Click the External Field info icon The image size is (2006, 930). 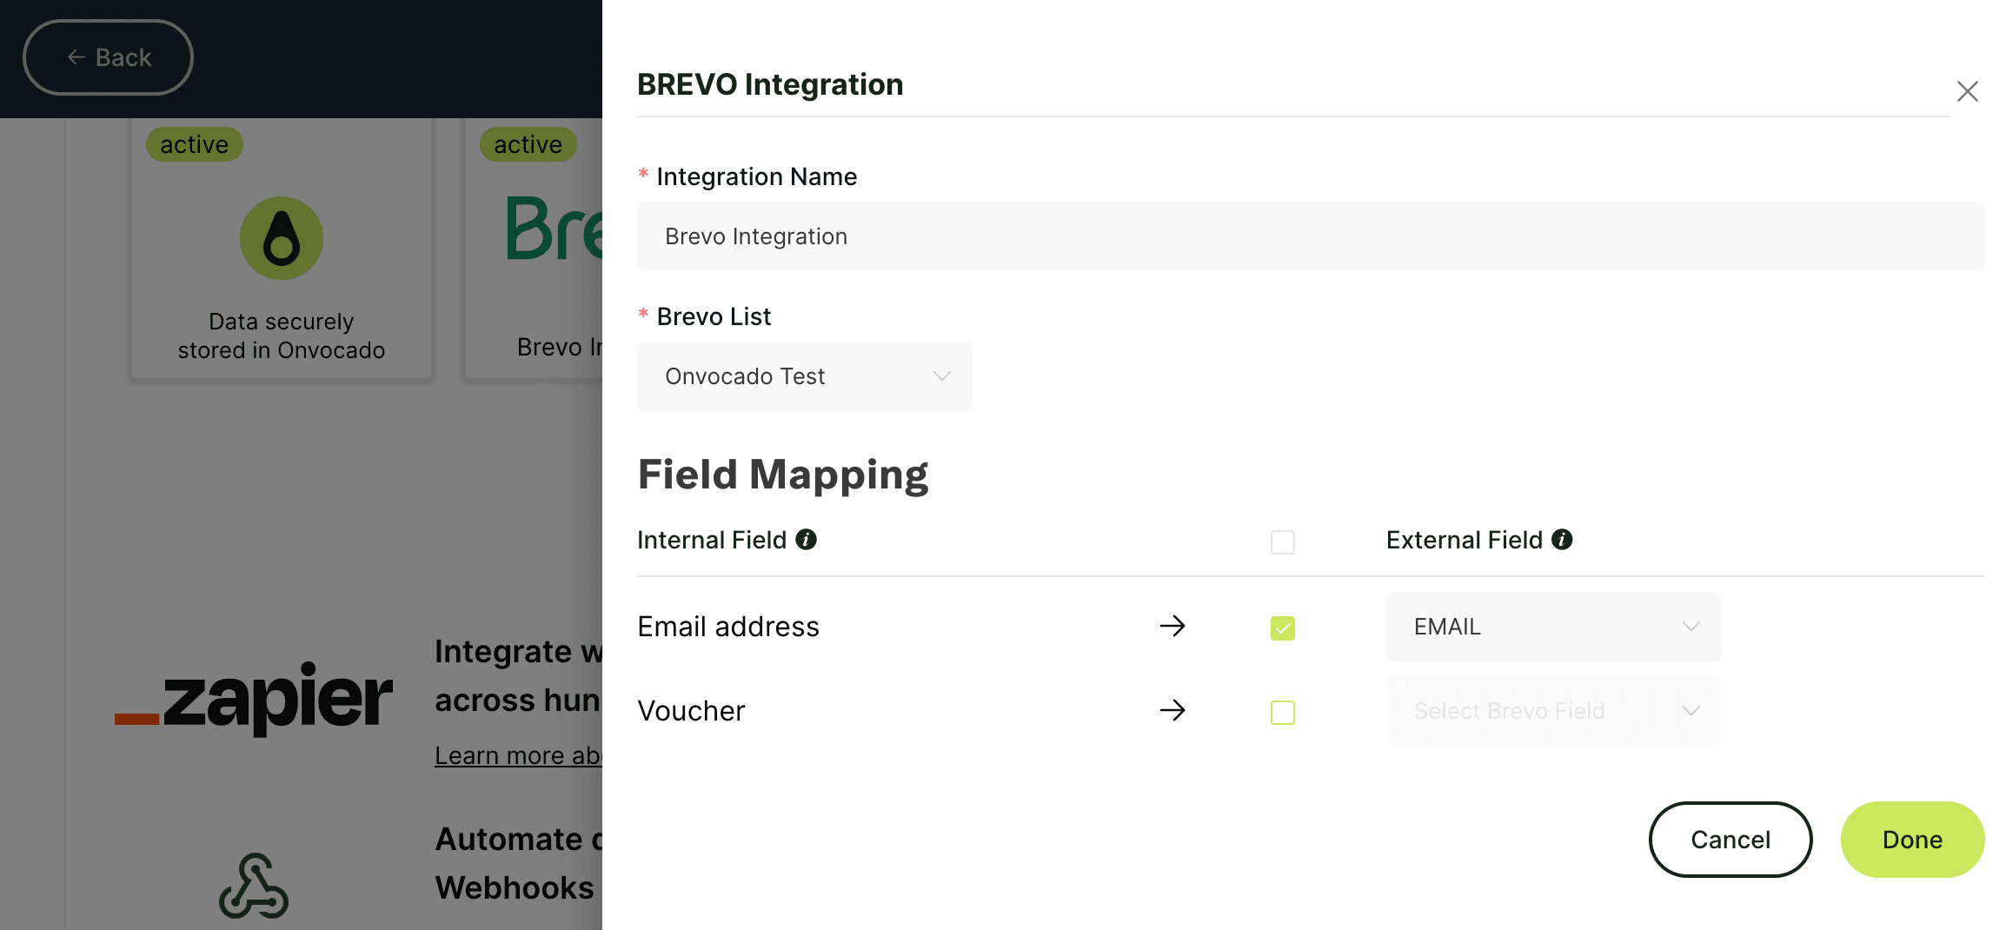(x=1562, y=540)
